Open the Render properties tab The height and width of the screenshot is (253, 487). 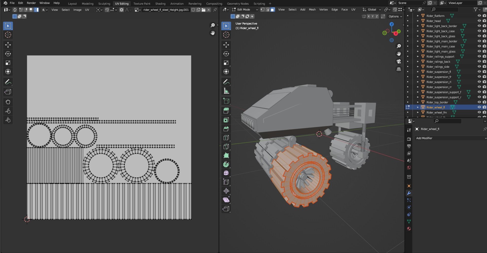(x=409, y=139)
